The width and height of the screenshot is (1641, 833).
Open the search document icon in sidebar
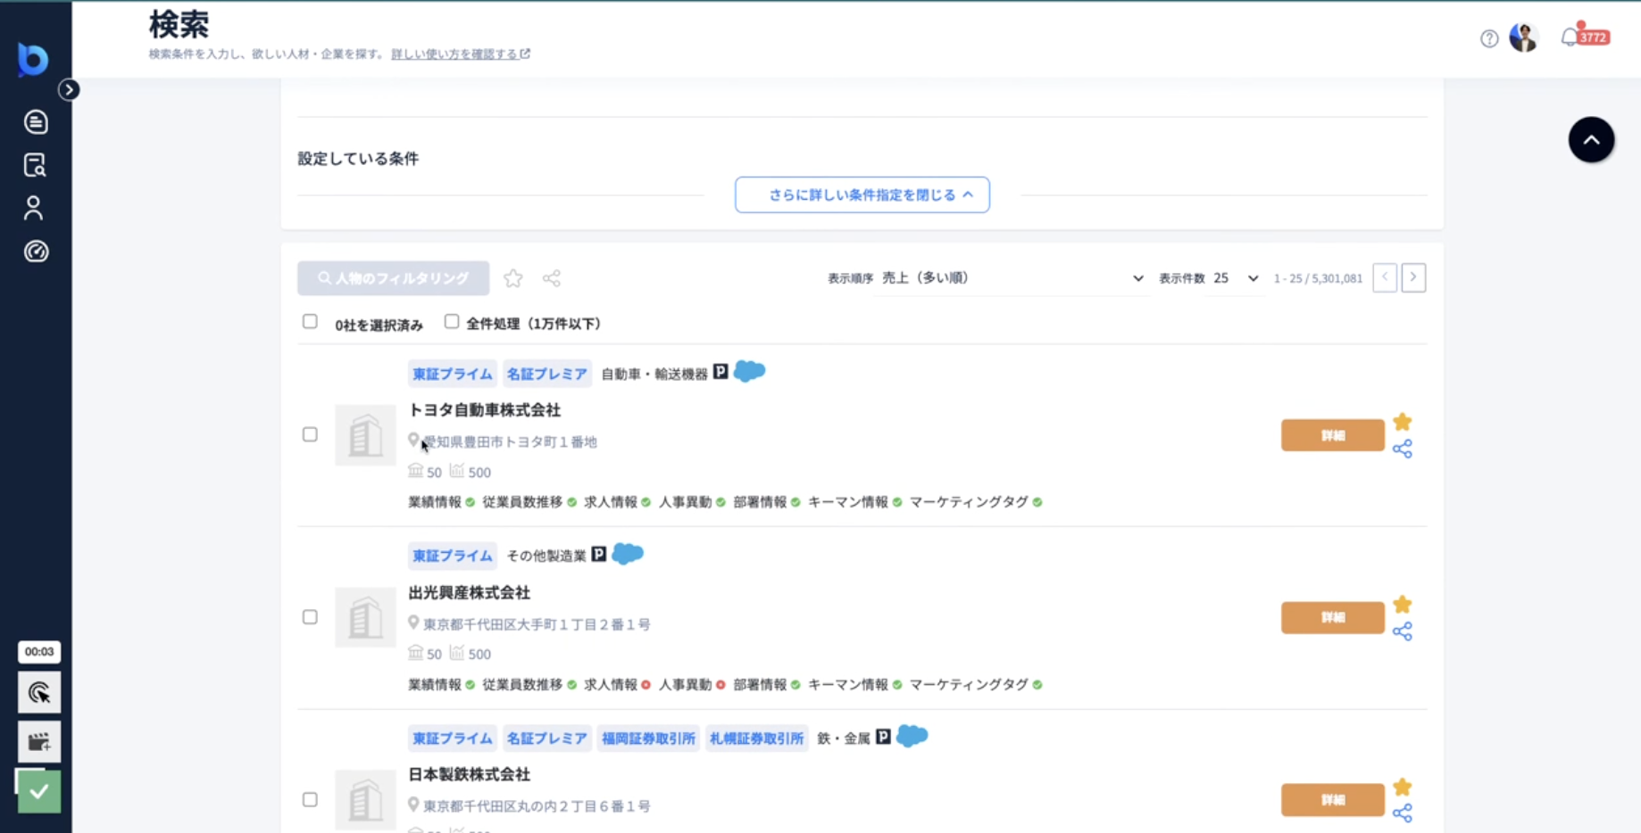pos(35,165)
